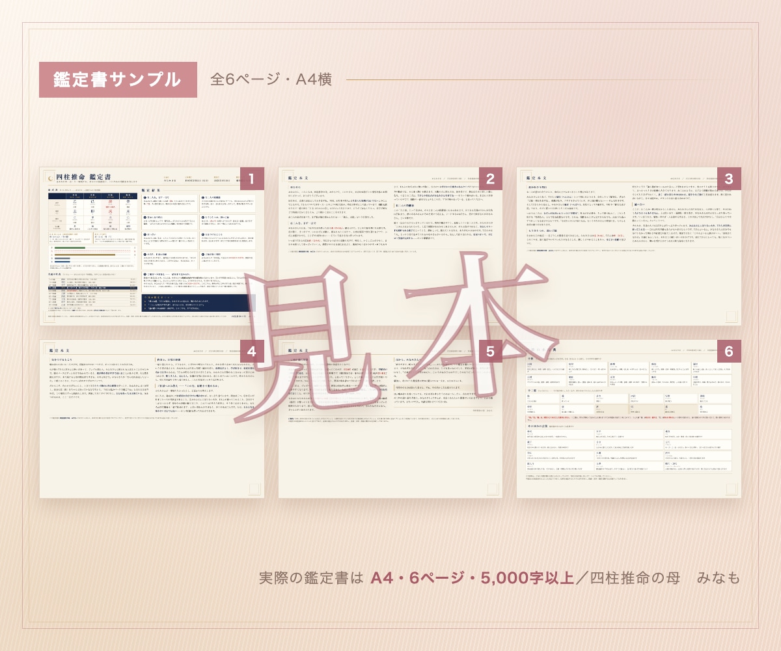Click the number 4 page badge
This screenshot has height=651, width=781.
(x=252, y=352)
